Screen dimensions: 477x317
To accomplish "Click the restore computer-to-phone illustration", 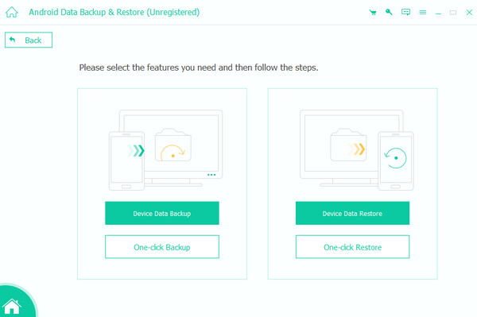I will (356, 150).
